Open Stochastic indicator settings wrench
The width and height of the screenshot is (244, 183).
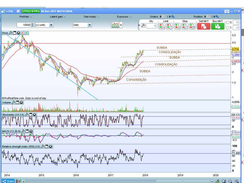coord(26,115)
